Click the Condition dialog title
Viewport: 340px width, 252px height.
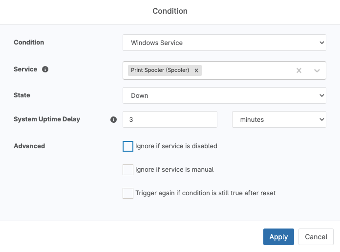pos(170,11)
